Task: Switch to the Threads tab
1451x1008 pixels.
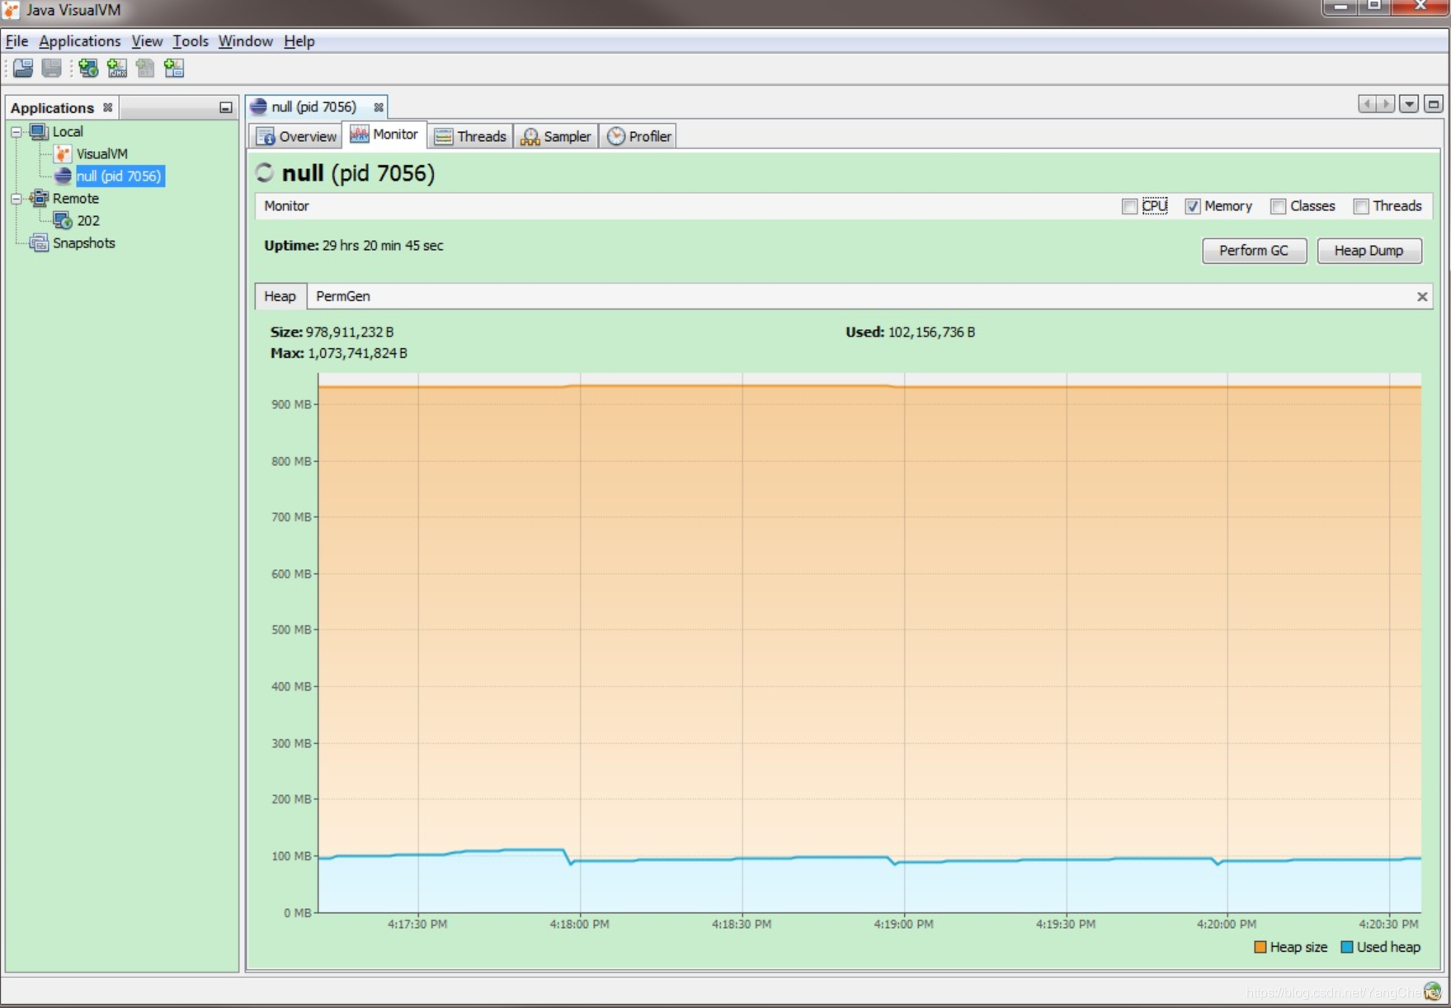Action: tap(470, 137)
